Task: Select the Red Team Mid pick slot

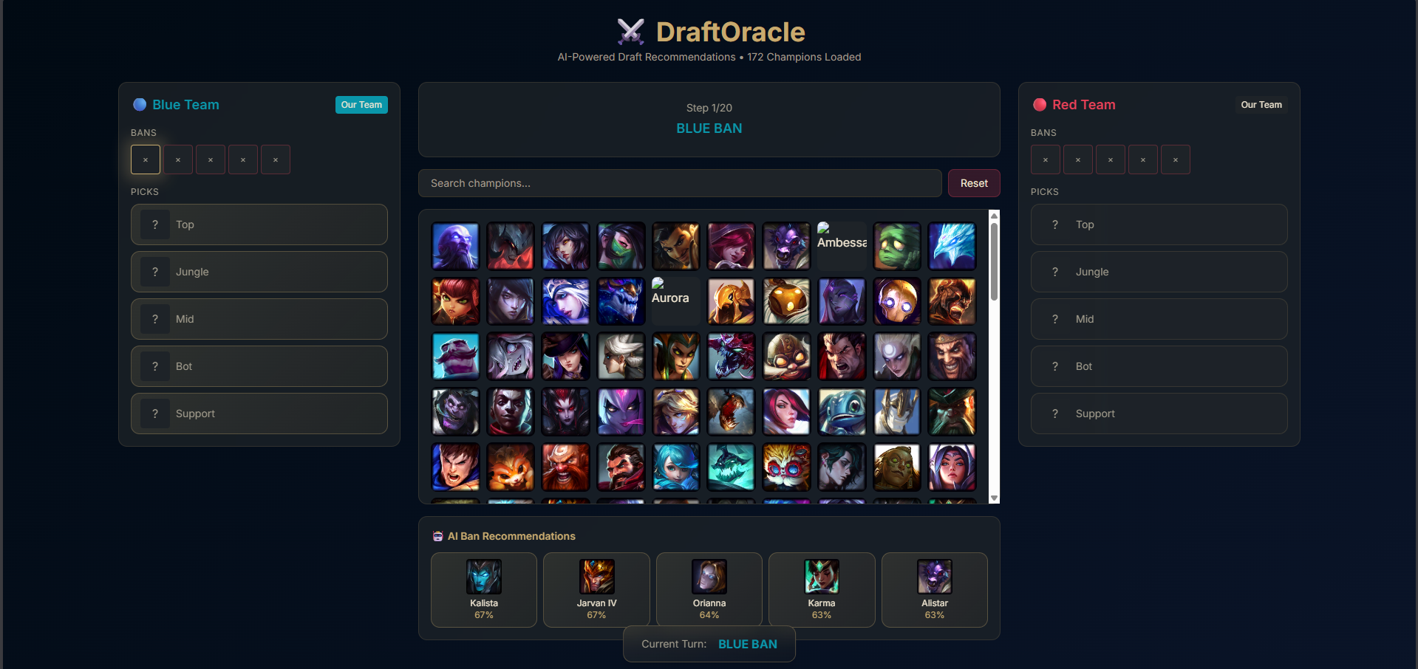Action: pos(1159,319)
